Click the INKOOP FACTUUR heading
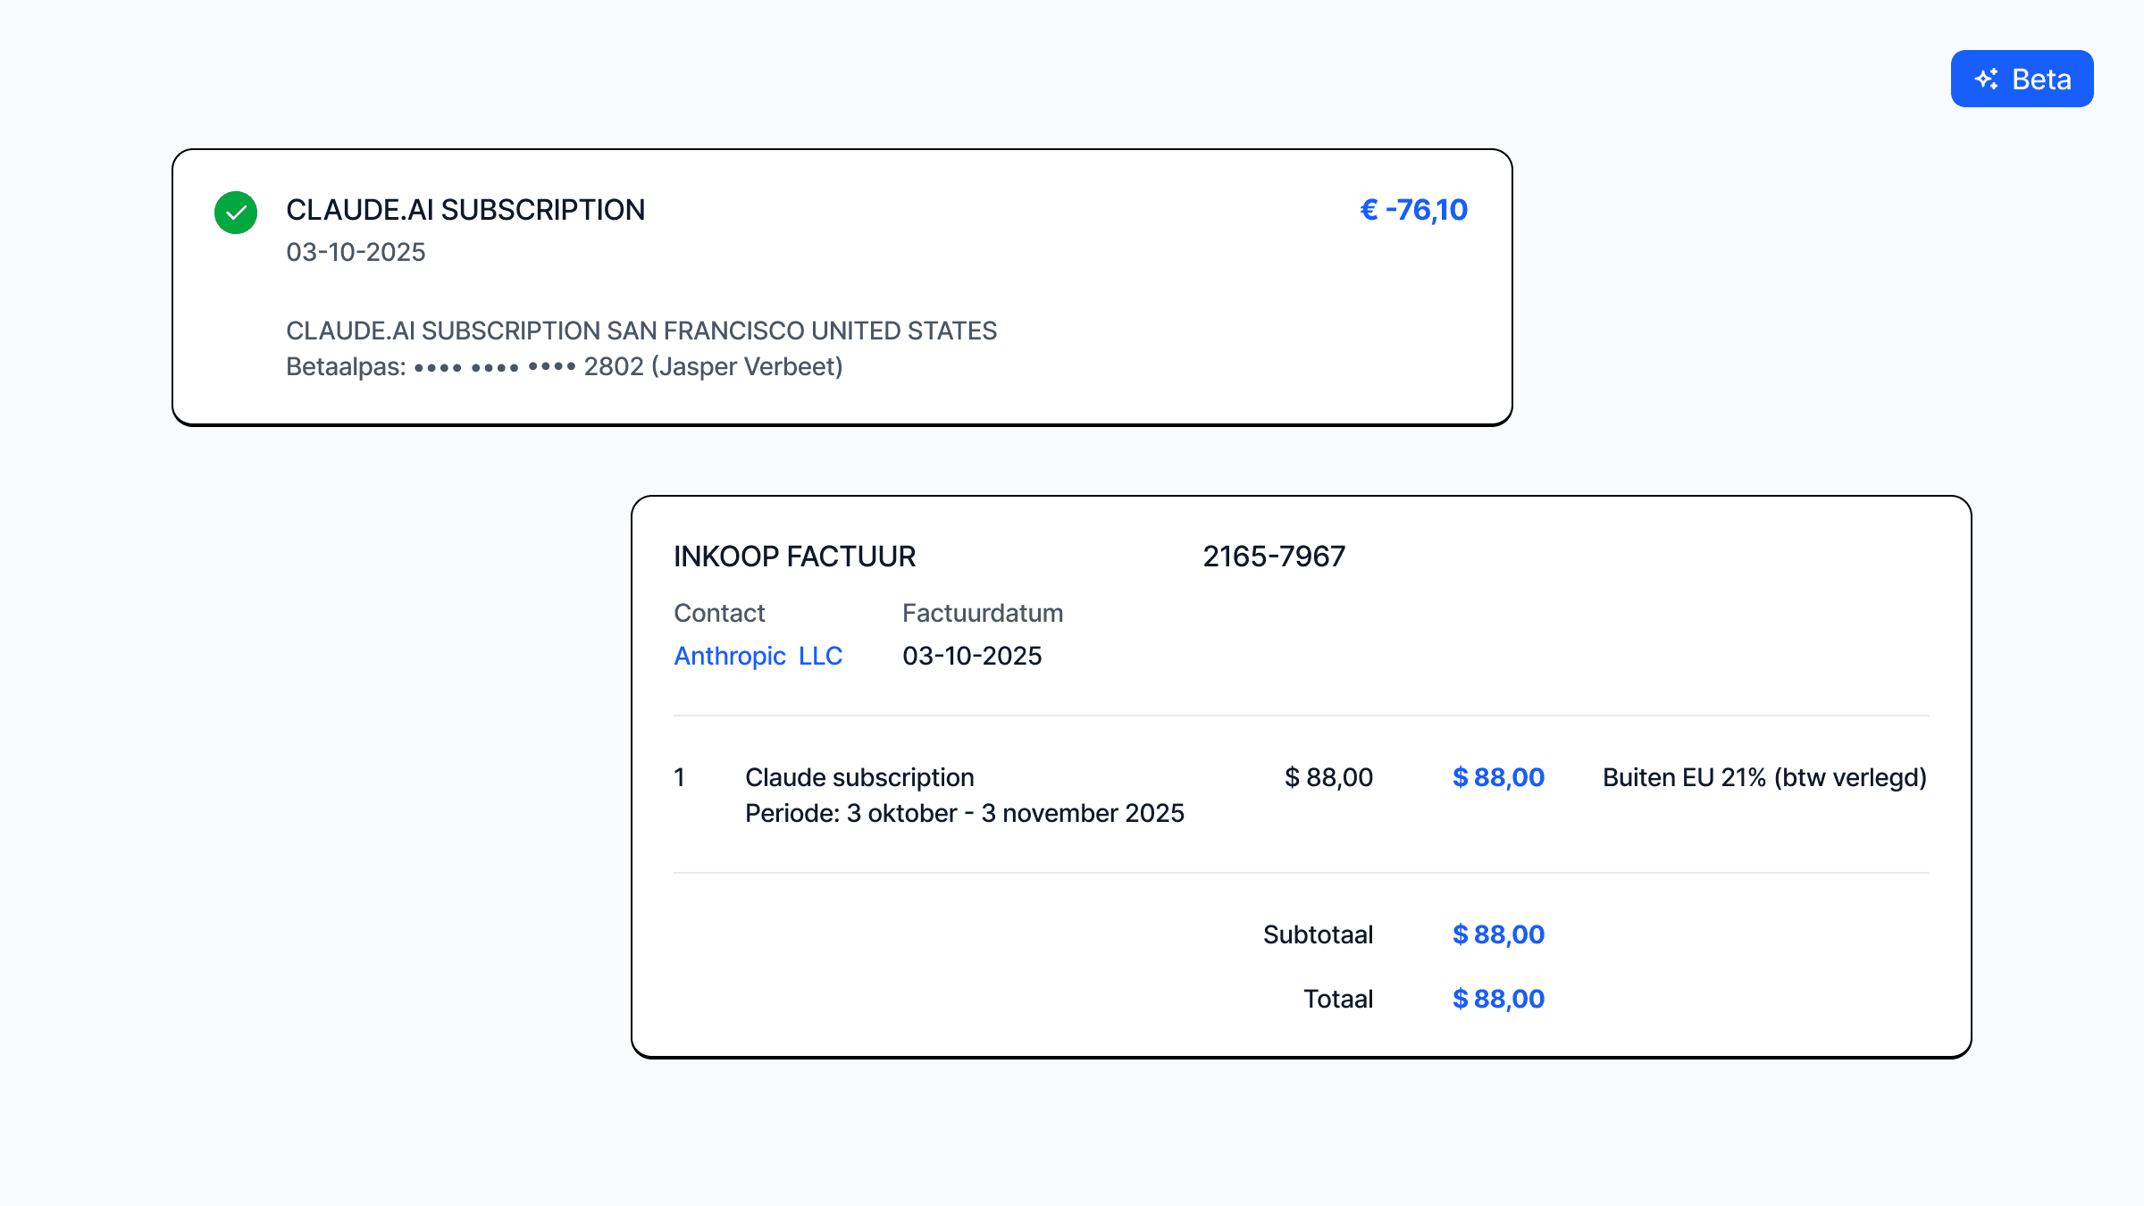 [794, 557]
